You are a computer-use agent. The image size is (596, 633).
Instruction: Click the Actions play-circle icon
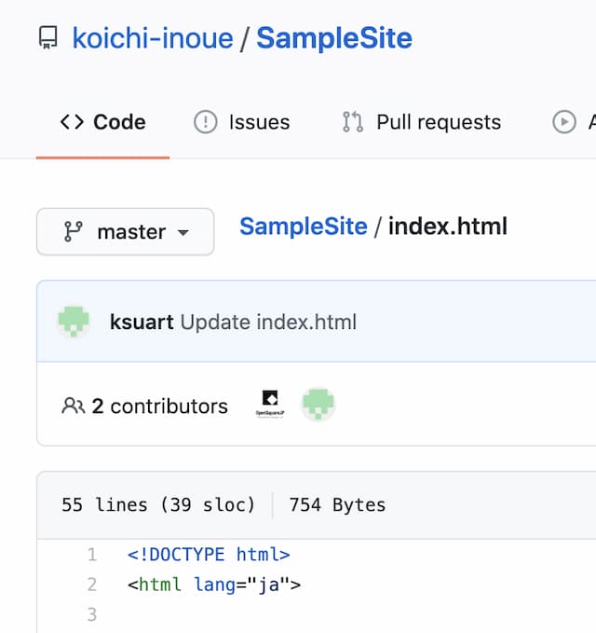pos(563,122)
